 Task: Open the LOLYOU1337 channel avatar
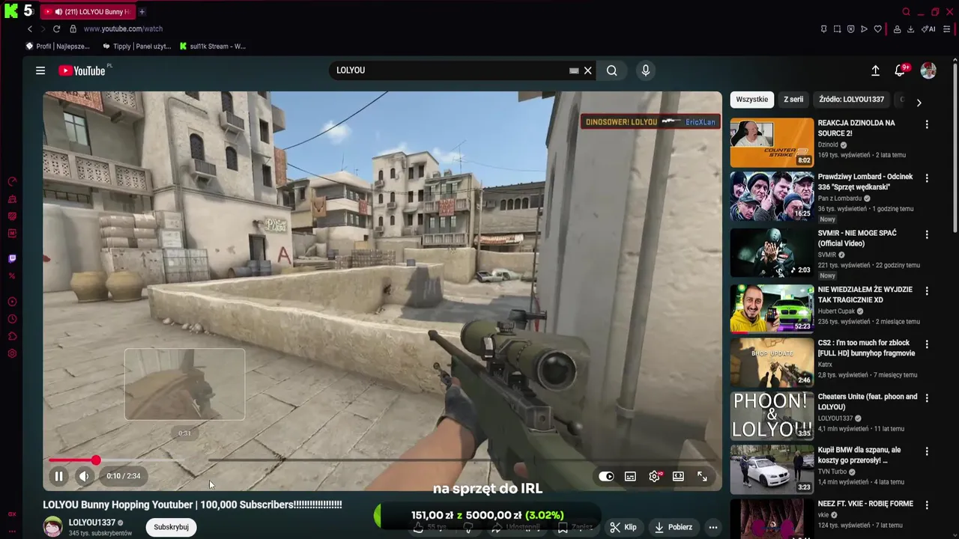click(x=52, y=527)
